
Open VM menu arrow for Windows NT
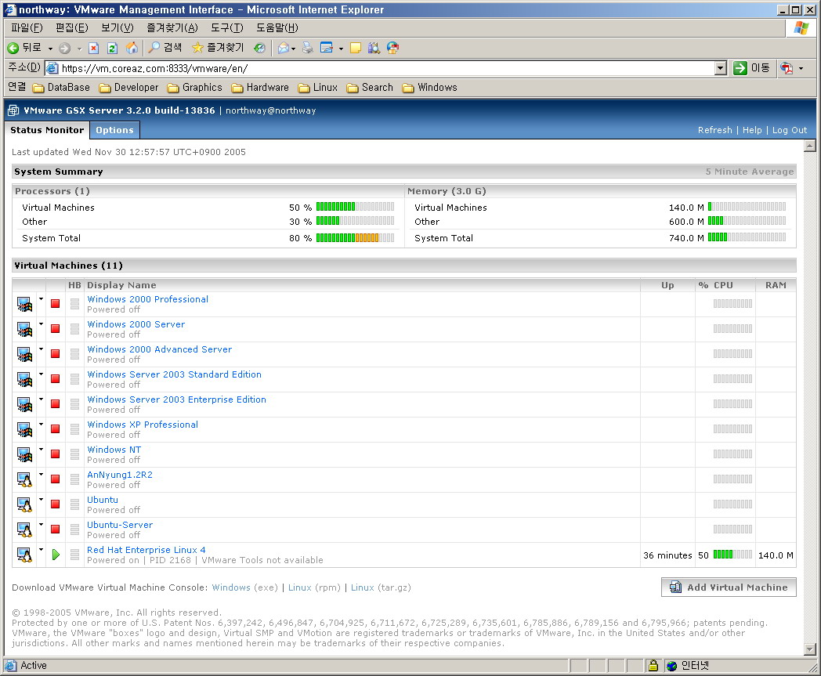point(41,450)
